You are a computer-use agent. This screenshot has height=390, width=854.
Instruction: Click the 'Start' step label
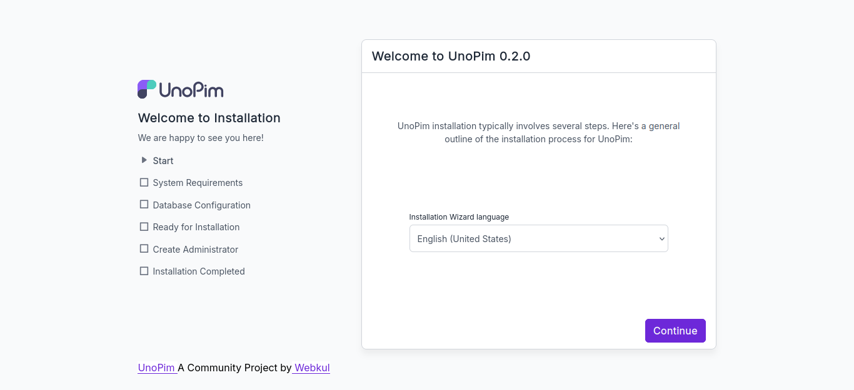(x=163, y=160)
